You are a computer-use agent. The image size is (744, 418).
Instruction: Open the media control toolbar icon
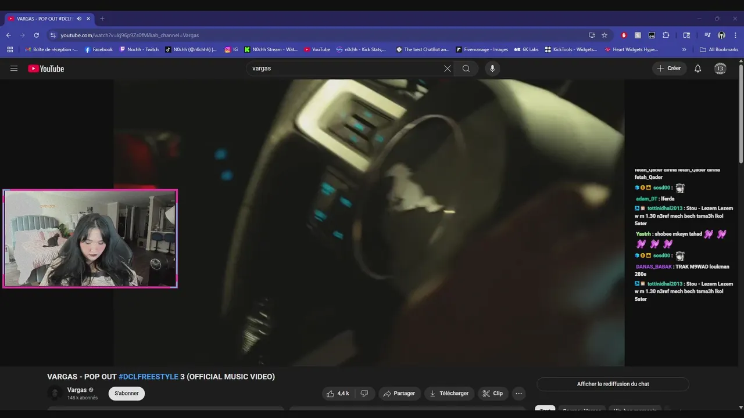coord(707,35)
